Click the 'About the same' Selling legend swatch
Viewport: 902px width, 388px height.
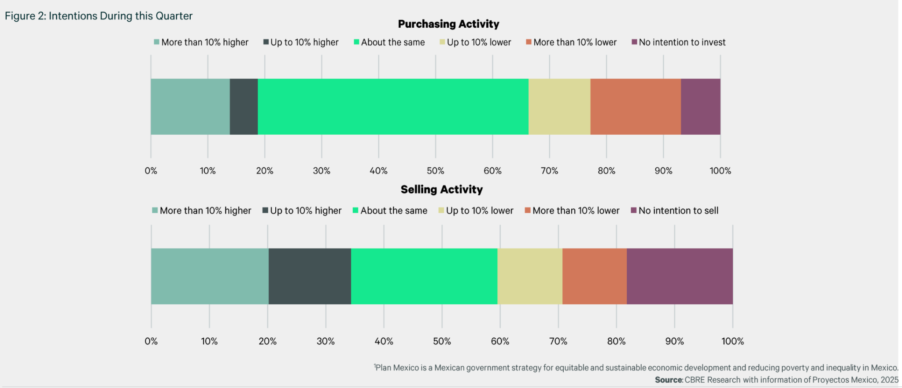(x=355, y=211)
